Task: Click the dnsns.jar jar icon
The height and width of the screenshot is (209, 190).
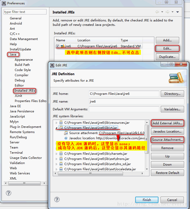Action: [x=61, y=159]
